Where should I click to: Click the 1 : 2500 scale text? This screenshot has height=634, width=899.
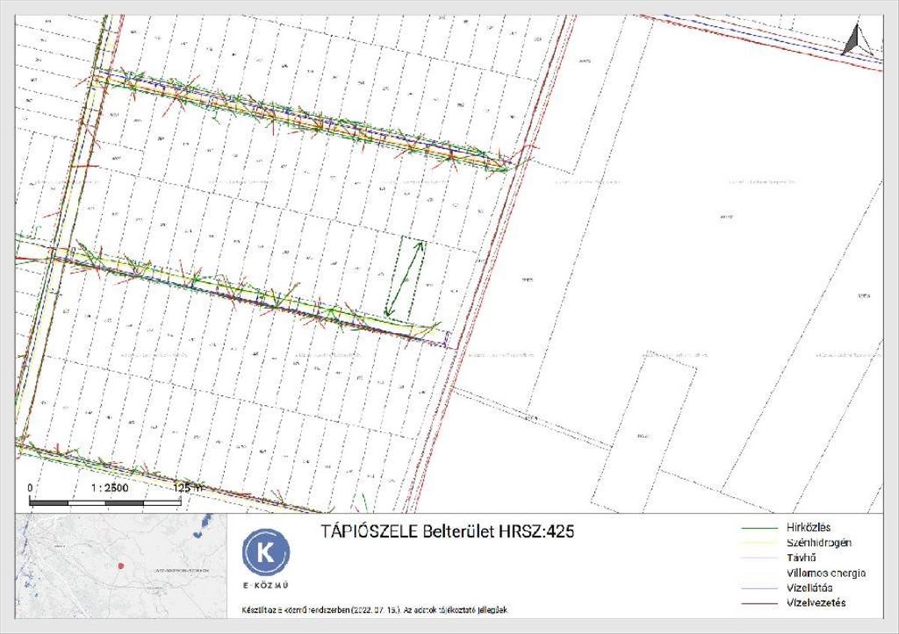coord(110,487)
